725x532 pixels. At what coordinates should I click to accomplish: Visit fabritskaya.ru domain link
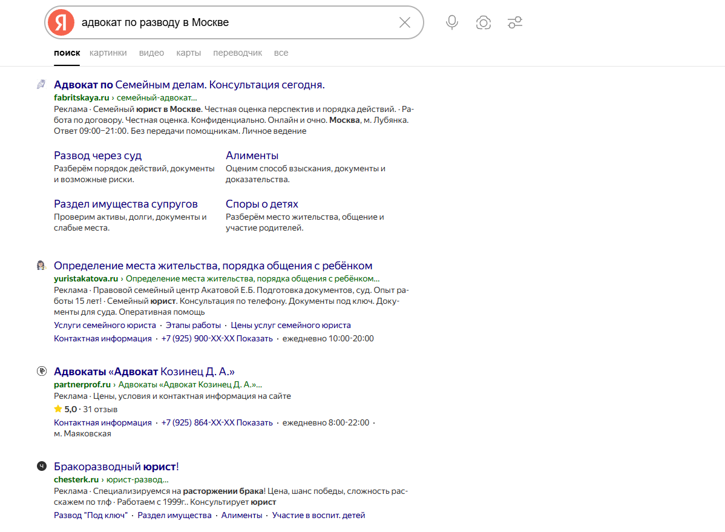pyautogui.click(x=81, y=97)
